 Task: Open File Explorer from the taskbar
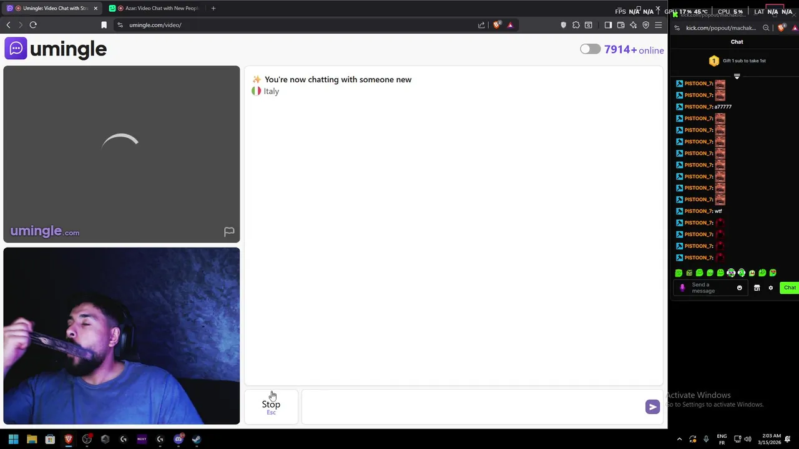(x=32, y=439)
